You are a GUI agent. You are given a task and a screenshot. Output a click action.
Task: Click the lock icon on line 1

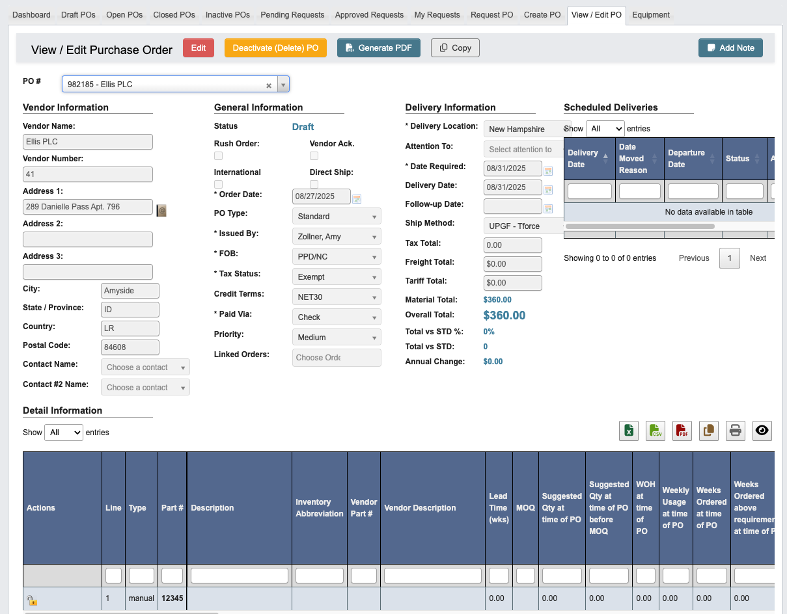[31, 600]
